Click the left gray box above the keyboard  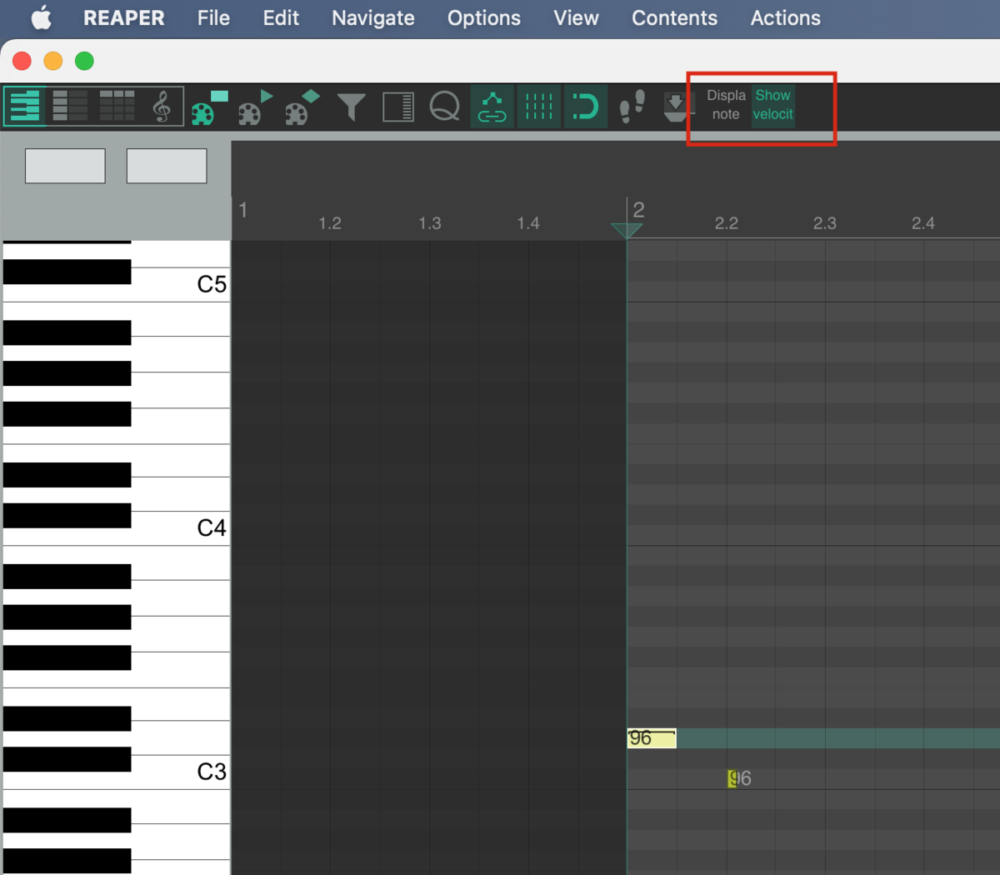point(65,166)
